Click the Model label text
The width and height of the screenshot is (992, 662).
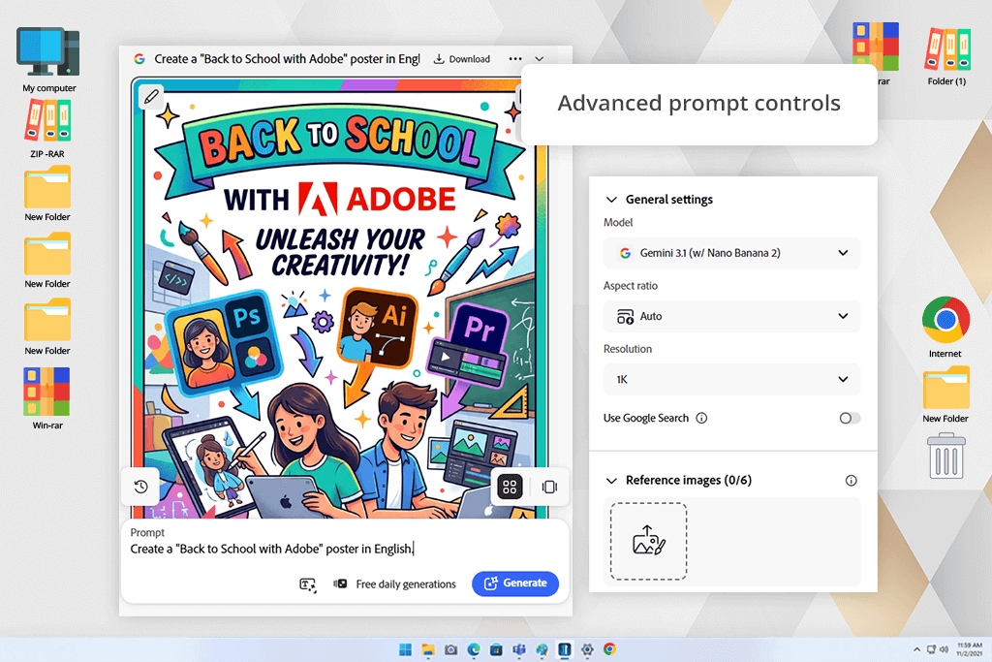(618, 223)
